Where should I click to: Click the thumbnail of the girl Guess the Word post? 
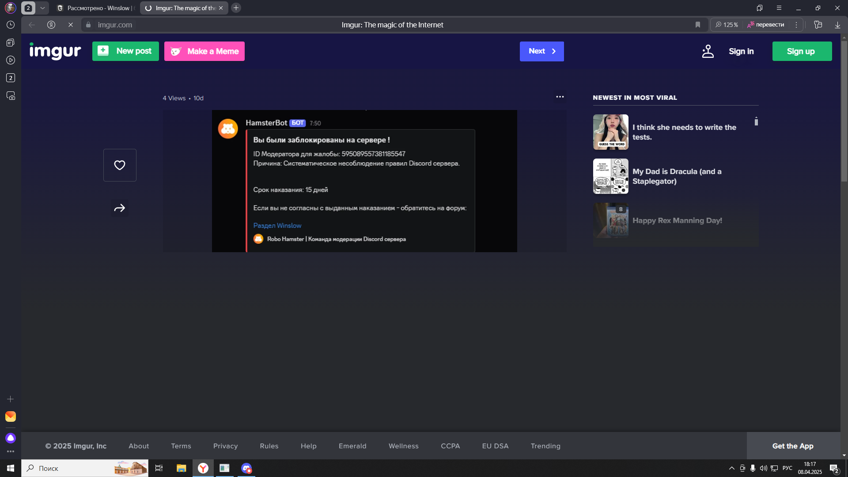[611, 132]
